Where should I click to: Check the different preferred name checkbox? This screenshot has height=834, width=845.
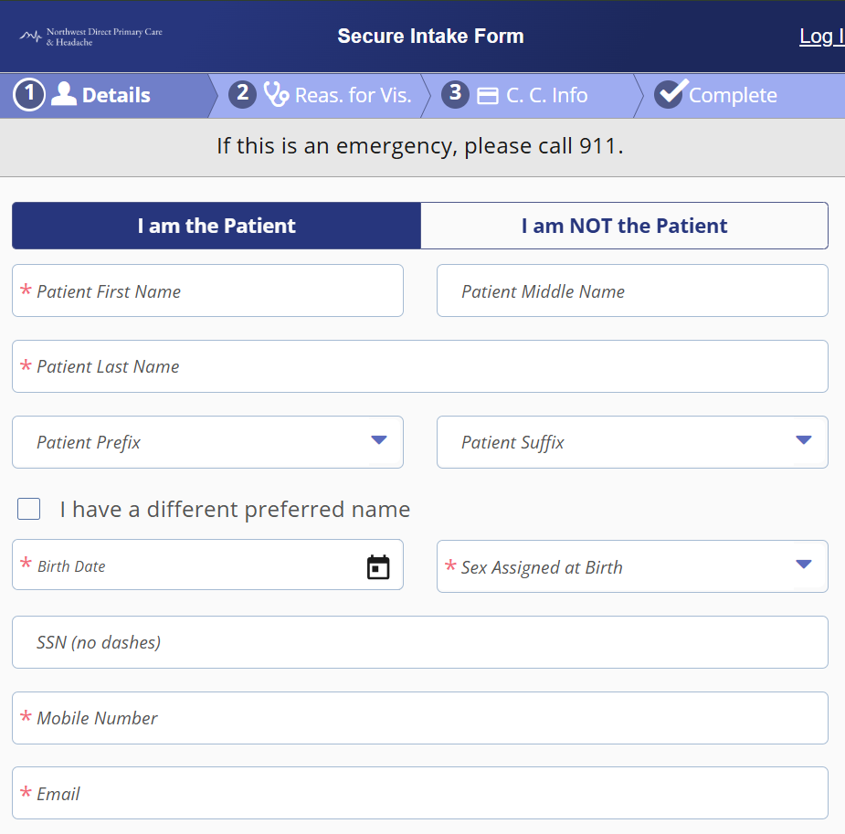[28, 509]
